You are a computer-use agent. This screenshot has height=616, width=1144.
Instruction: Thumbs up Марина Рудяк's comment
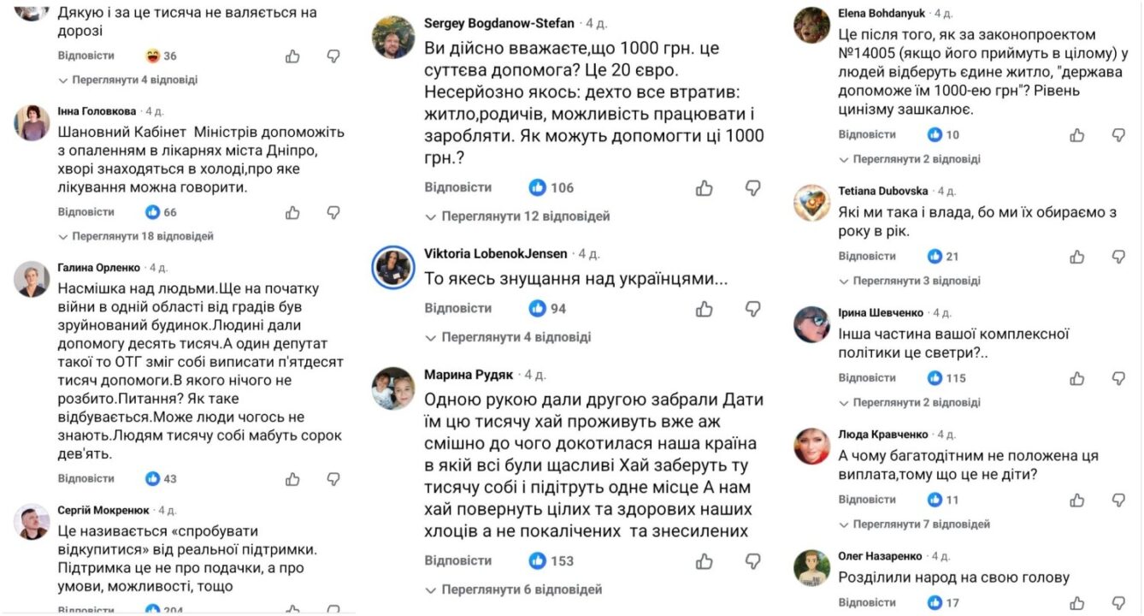704,560
